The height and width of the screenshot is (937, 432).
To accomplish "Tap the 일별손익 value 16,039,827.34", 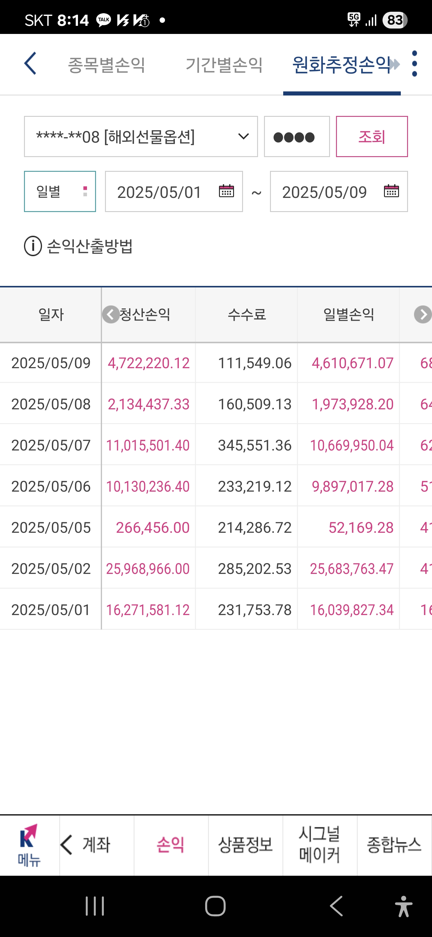I will (352, 610).
